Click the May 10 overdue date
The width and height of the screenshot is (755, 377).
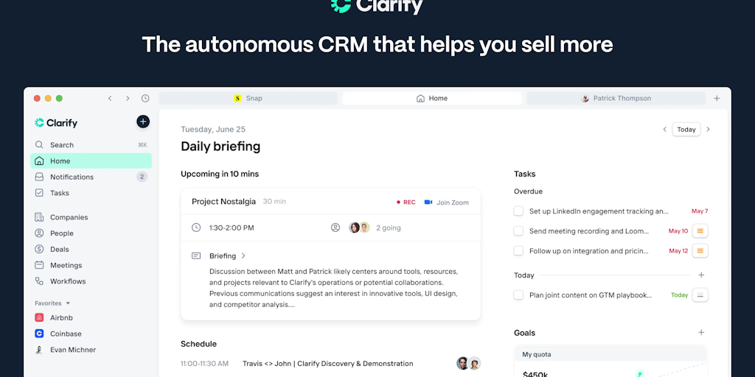coord(678,230)
